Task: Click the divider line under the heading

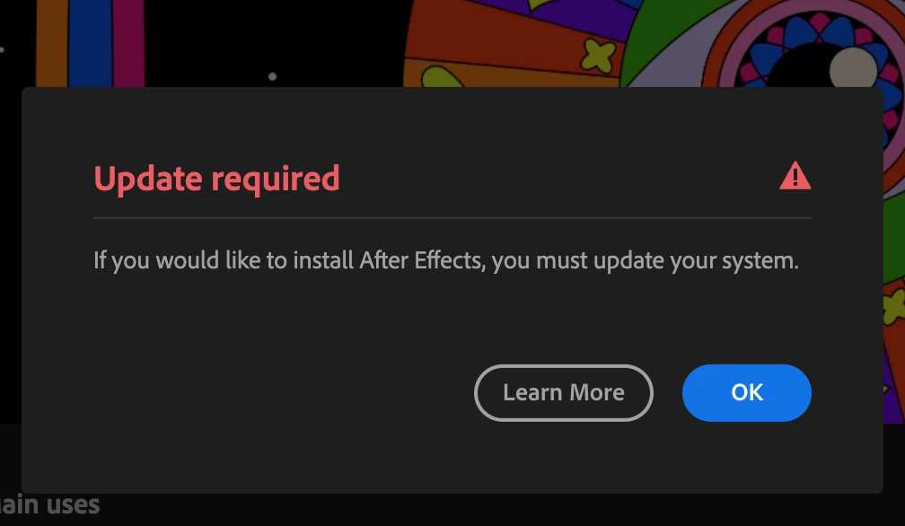Action: click(x=452, y=218)
